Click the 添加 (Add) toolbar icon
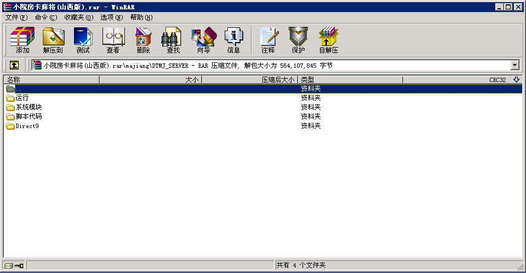Screen dimensions: 526x273 (x=22, y=40)
